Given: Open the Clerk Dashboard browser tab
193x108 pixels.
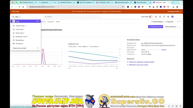Looking at the screenshot, I should [66, 2].
